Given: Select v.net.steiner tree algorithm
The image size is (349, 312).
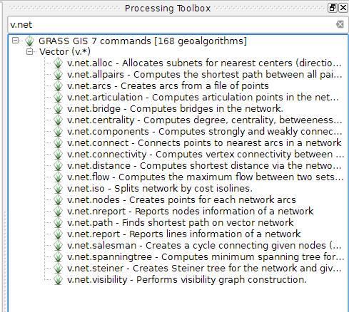Looking at the screenshot, I should click(x=205, y=269).
